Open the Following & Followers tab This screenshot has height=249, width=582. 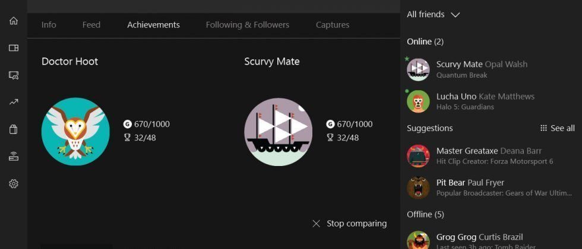(247, 25)
